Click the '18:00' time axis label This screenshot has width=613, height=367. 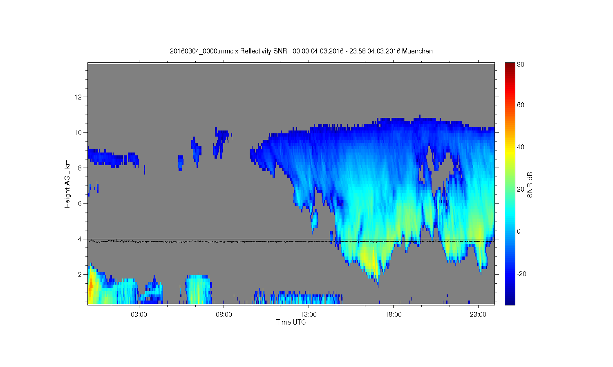[x=394, y=315]
